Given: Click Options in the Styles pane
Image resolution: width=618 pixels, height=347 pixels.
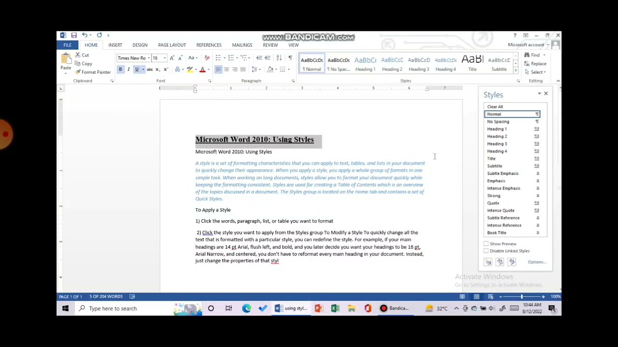Looking at the screenshot, I should [536, 262].
